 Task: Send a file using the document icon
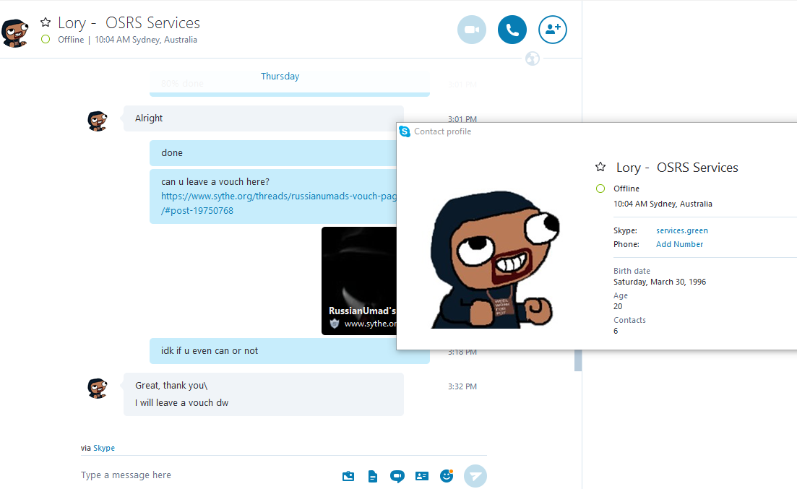pyautogui.click(x=373, y=476)
